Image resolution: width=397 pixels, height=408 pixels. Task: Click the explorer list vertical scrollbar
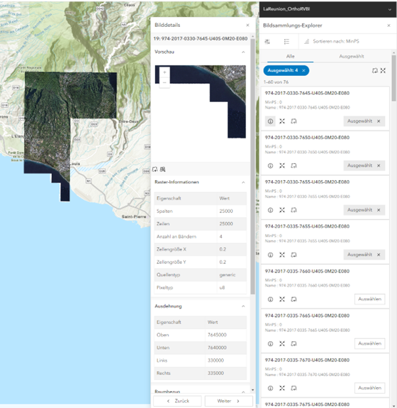click(394, 78)
